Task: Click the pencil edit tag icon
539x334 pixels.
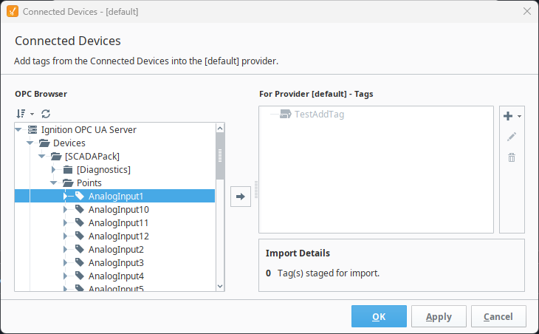Action: click(x=512, y=137)
